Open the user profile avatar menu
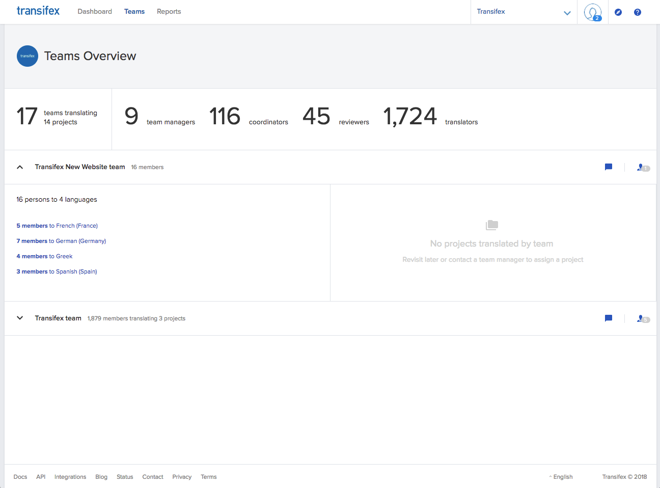The image size is (660, 488). tap(592, 12)
